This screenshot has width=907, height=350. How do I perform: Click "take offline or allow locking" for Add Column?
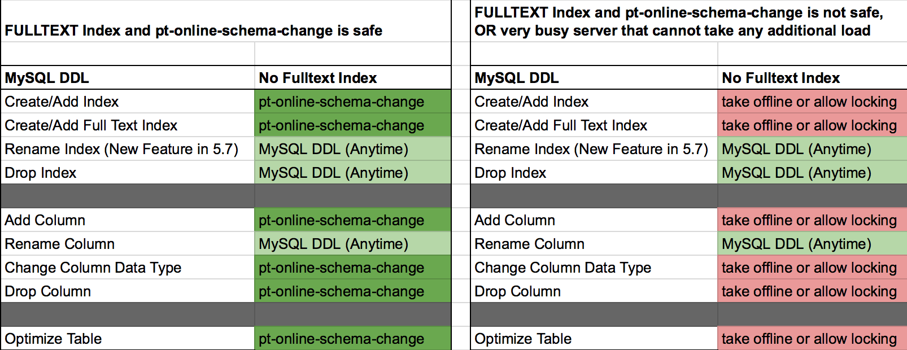click(x=809, y=220)
